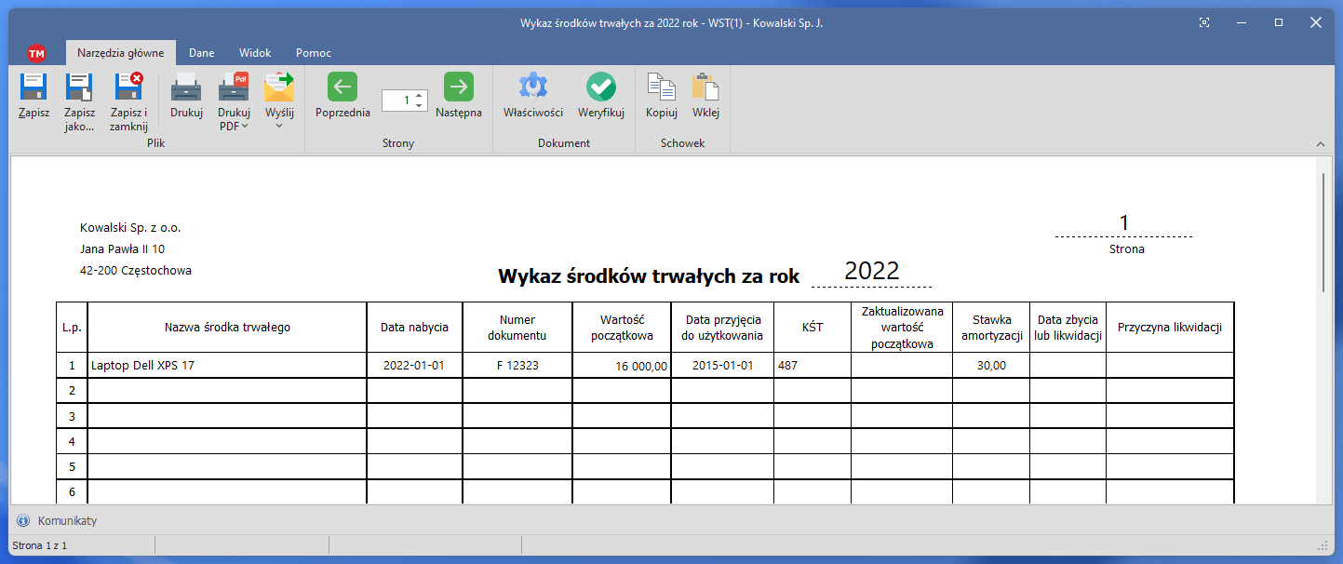Switch to the Dane tab

pos(201,53)
